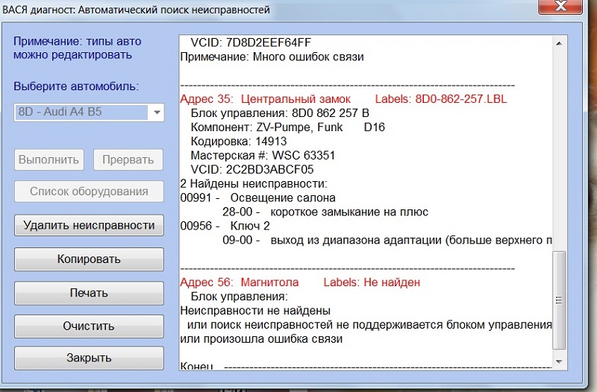
Task: Click the Прервать button
Action: tap(128, 159)
